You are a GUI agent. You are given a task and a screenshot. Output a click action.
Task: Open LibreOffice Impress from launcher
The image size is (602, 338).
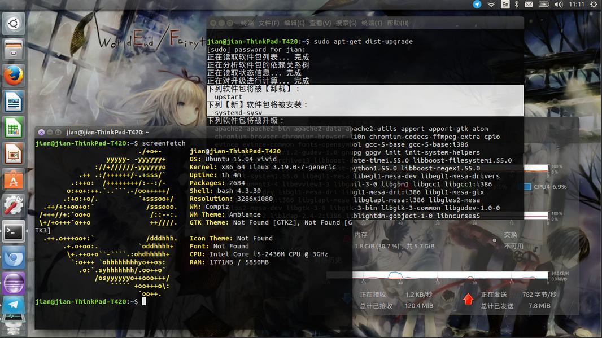pyautogui.click(x=14, y=154)
